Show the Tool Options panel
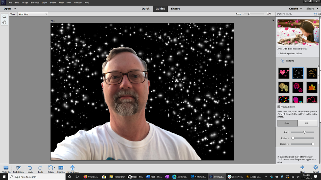 tap(19, 168)
